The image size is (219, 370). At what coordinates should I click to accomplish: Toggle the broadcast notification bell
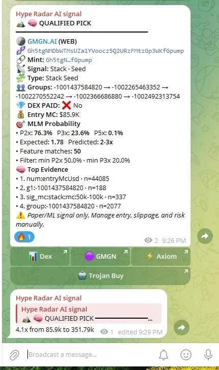click(164, 355)
